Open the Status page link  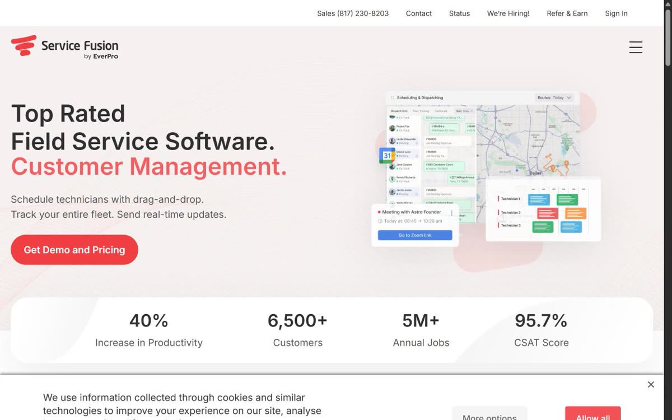point(459,13)
